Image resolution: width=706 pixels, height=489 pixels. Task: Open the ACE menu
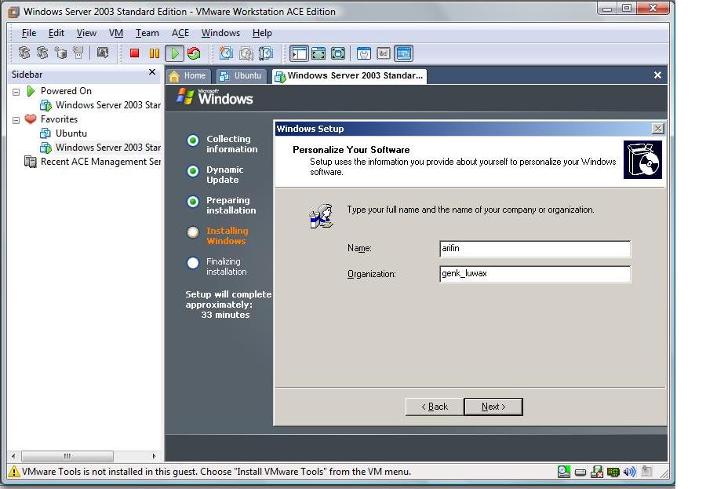click(180, 33)
